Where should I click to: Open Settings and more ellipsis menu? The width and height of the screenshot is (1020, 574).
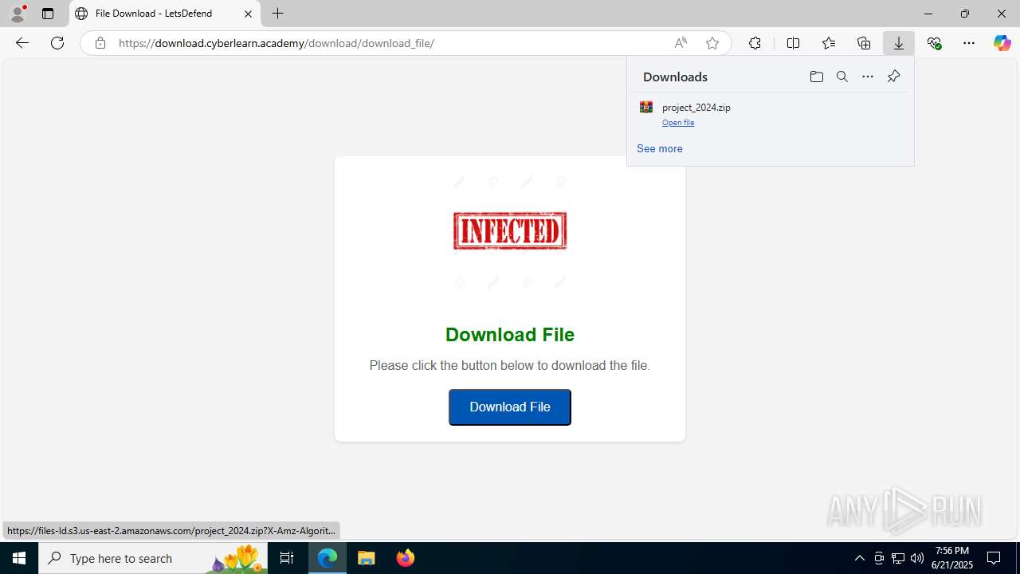pyautogui.click(x=969, y=43)
